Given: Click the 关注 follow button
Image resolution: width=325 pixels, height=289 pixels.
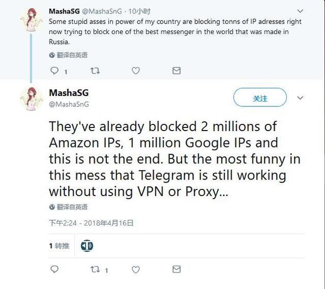Looking at the screenshot, I should tap(260, 98).
